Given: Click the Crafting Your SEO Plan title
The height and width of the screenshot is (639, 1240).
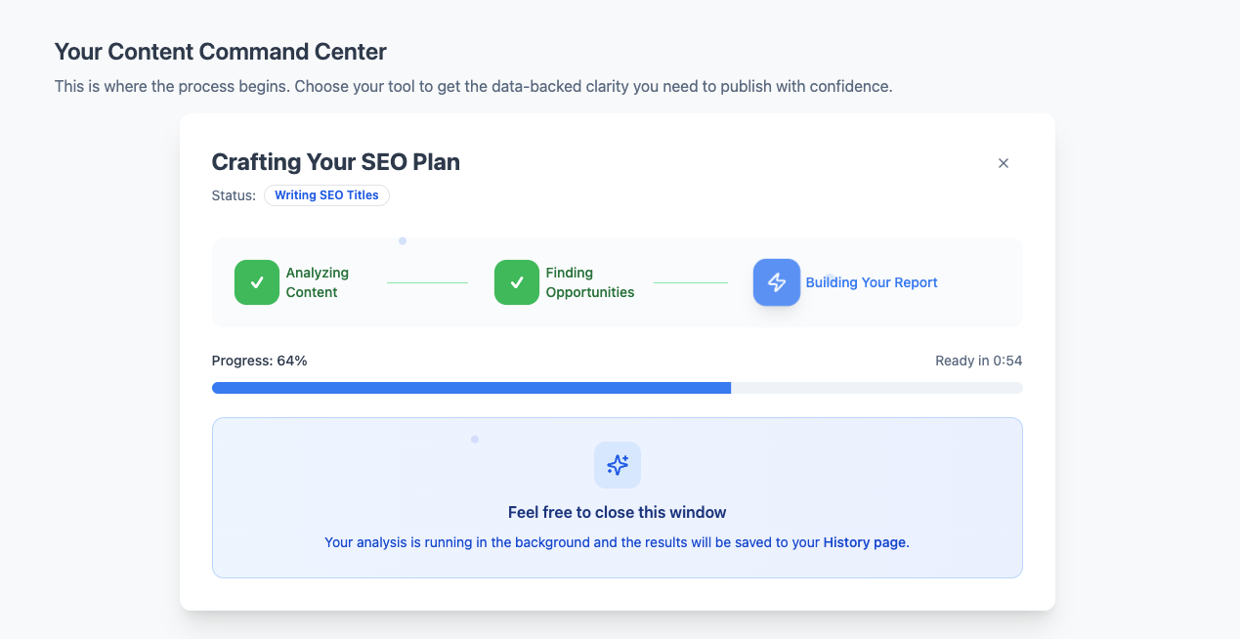Looking at the screenshot, I should 335,162.
